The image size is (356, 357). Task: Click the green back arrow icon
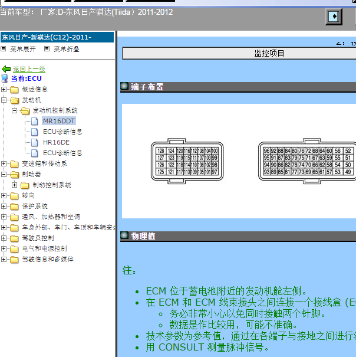6,69
